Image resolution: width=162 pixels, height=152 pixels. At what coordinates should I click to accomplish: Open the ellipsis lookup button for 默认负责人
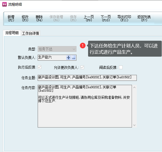[x=74, y=57]
